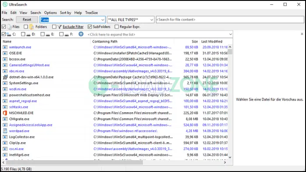Open the search pattern dropdown arrow

coord(103,20)
